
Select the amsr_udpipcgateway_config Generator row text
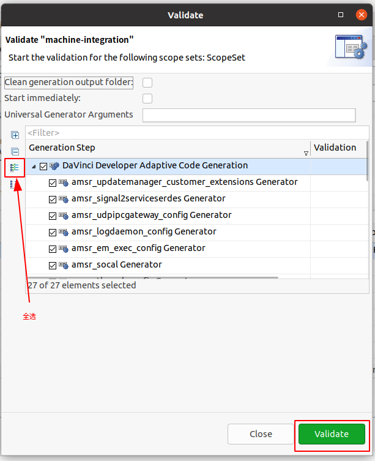[x=151, y=216]
